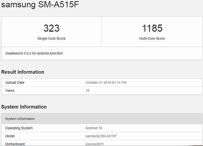Click the Motherboard row label
203x146 pixels.
pos(15,144)
